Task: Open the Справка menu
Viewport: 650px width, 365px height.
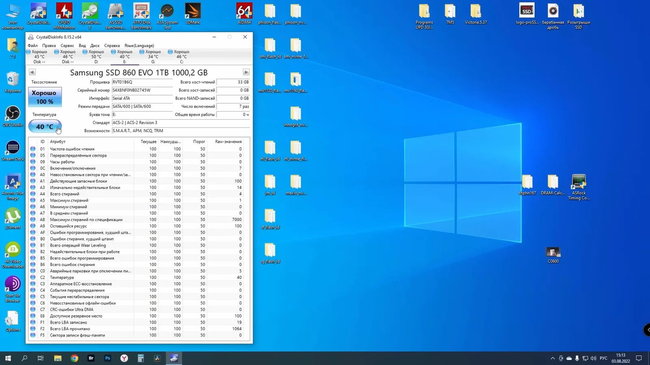Action: pos(112,45)
